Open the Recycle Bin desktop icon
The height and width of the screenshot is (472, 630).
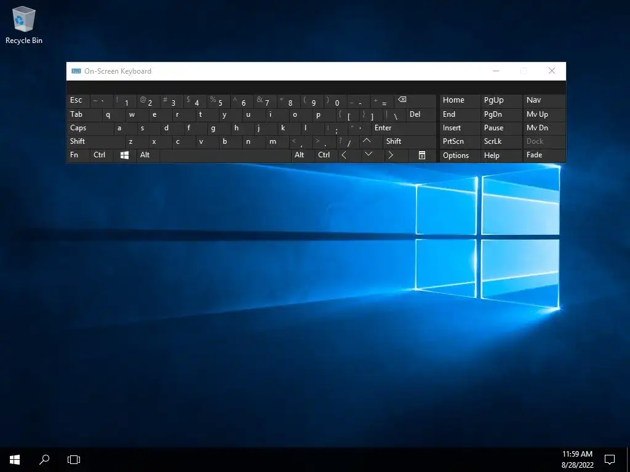click(24, 25)
